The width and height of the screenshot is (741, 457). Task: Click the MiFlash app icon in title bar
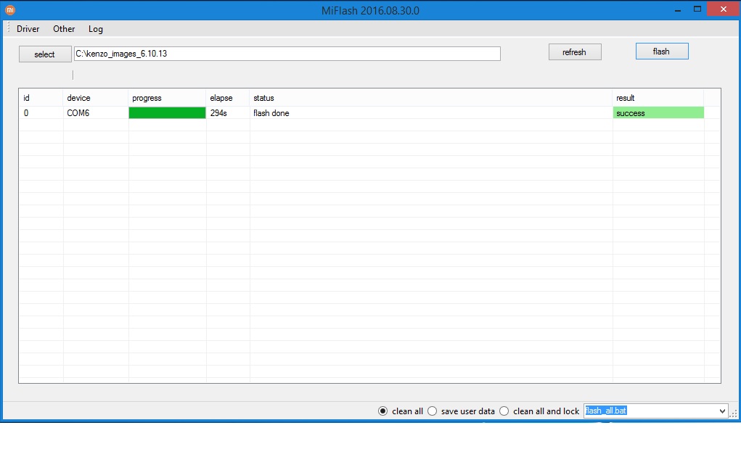(10, 10)
